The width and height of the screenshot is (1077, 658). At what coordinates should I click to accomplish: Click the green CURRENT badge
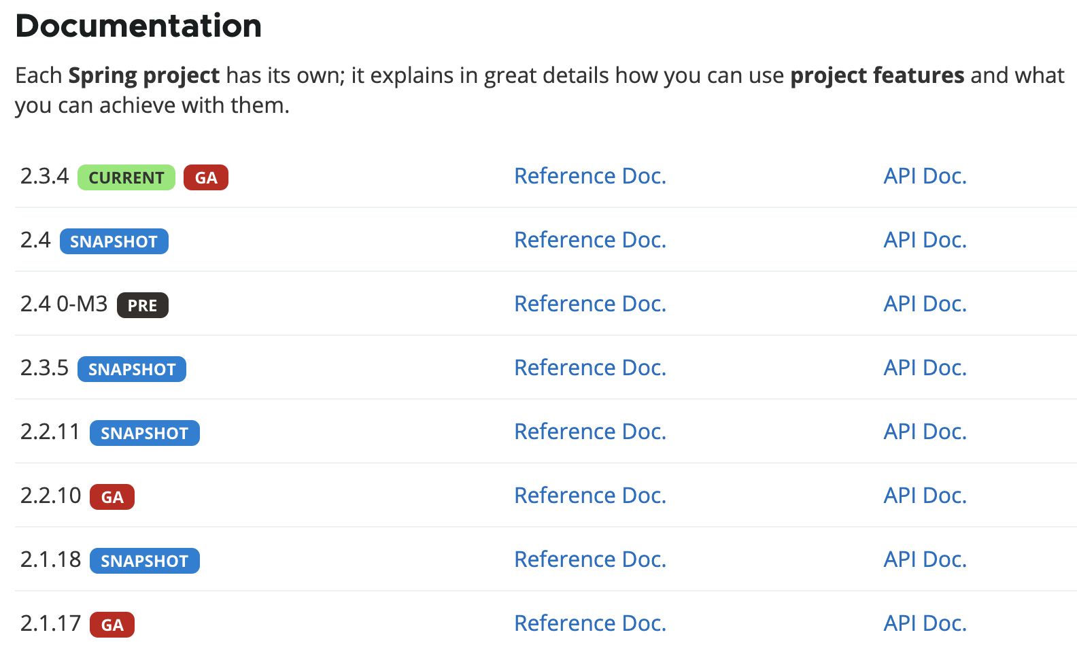(x=126, y=177)
